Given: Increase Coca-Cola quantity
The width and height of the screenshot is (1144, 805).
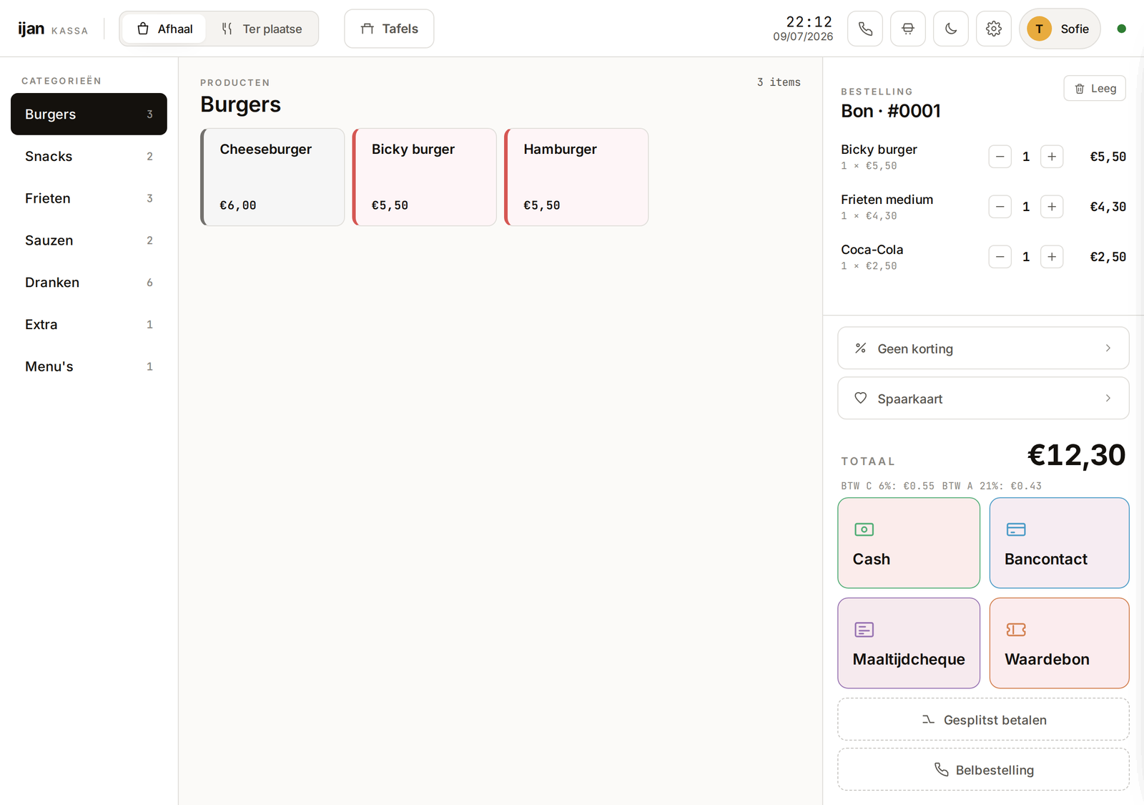Looking at the screenshot, I should pos(1052,257).
